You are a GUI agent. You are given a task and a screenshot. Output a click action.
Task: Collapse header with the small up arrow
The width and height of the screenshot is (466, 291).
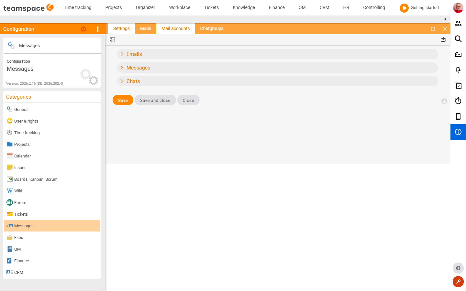point(445,19)
